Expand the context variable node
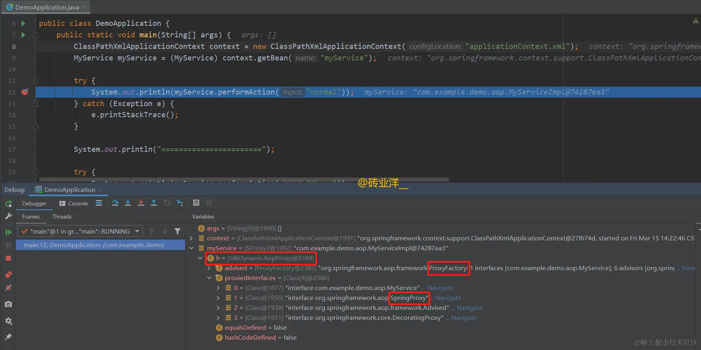Screen dimensions: 701x350 pos(191,238)
